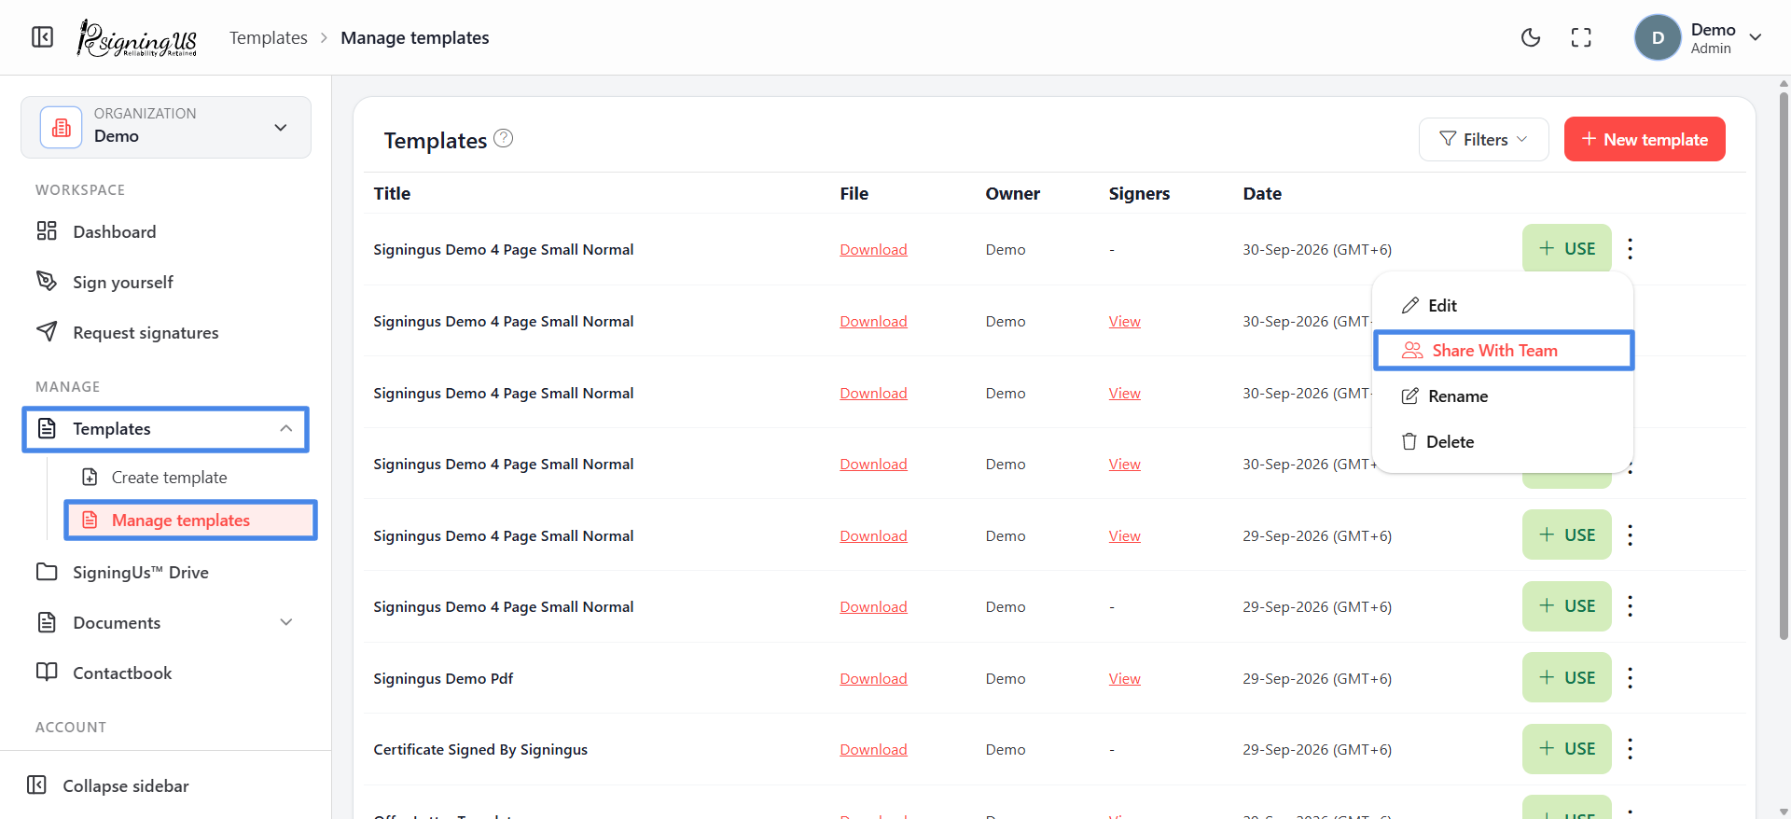Open the Filters dropdown
The width and height of the screenshot is (1791, 819).
tap(1483, 139)
